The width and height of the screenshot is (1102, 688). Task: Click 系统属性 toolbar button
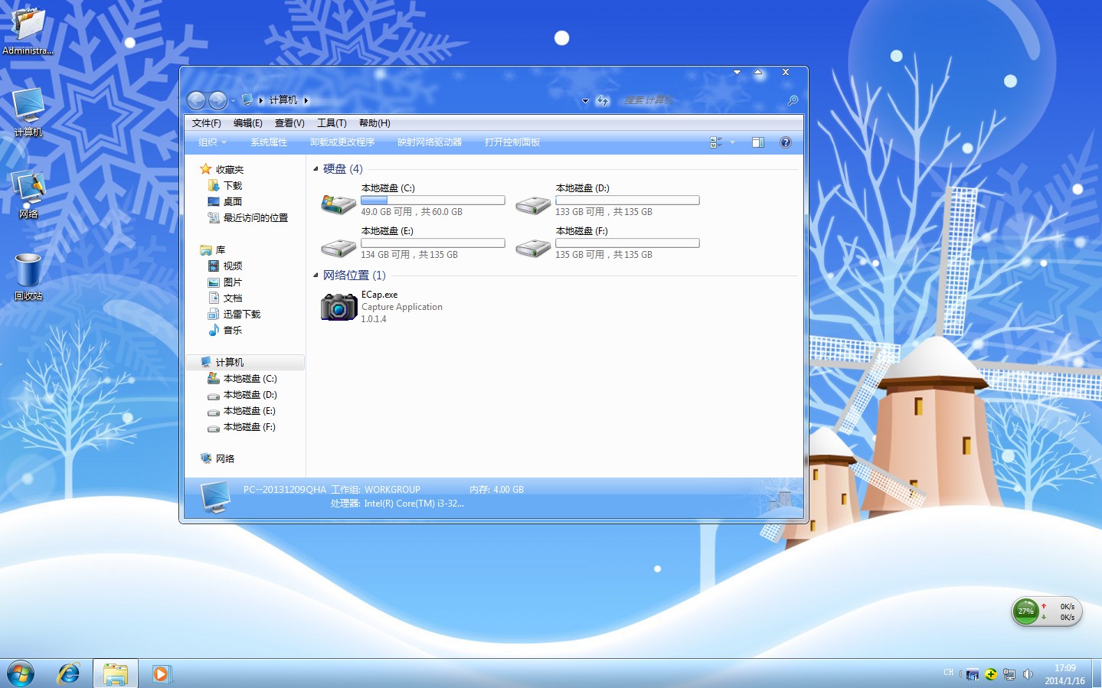[x=269, y=142]
